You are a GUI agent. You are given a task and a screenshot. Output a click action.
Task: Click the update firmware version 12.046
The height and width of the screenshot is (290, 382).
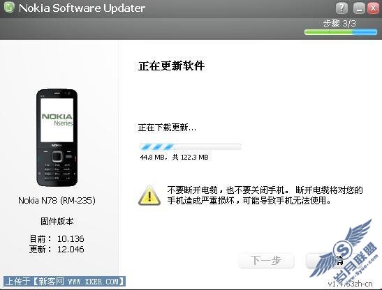(71, 249)
